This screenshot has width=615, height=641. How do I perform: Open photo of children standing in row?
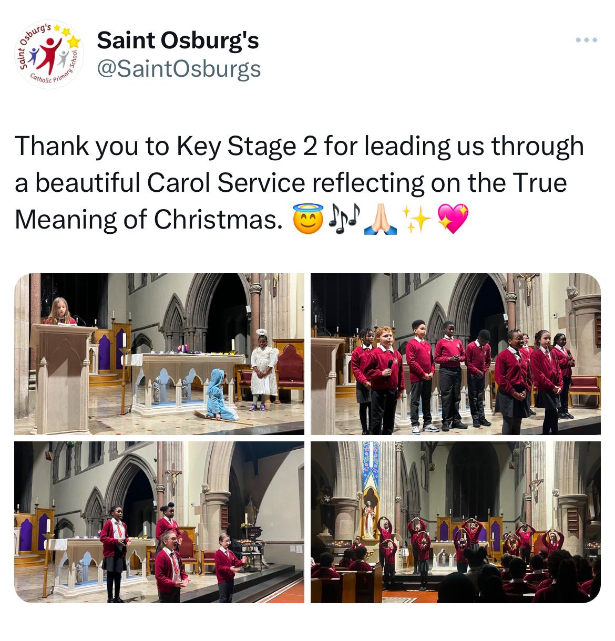coord(455,354)
